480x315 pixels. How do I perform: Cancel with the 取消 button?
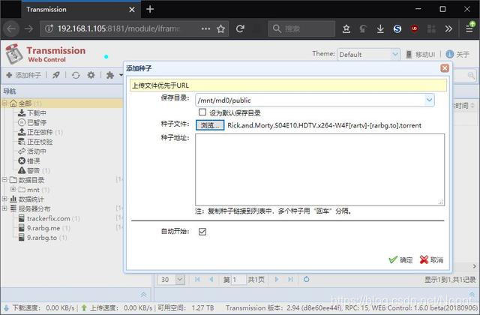[x=432, y=260]
